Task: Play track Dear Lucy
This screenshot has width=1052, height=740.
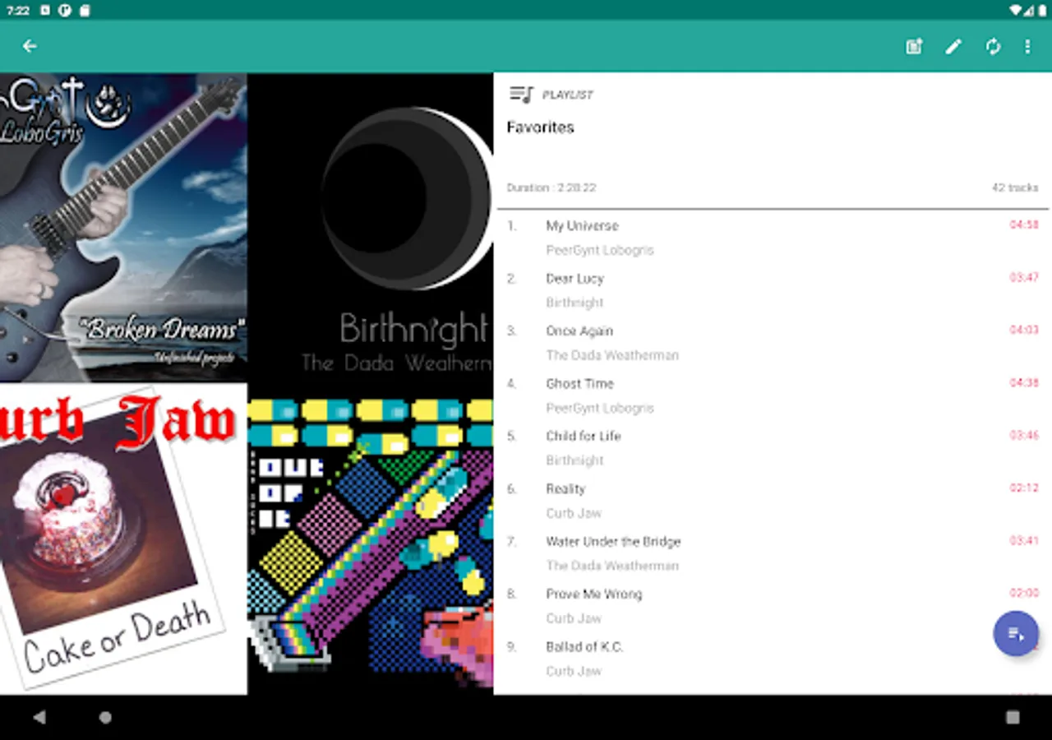Action: [x=773, y=290]
